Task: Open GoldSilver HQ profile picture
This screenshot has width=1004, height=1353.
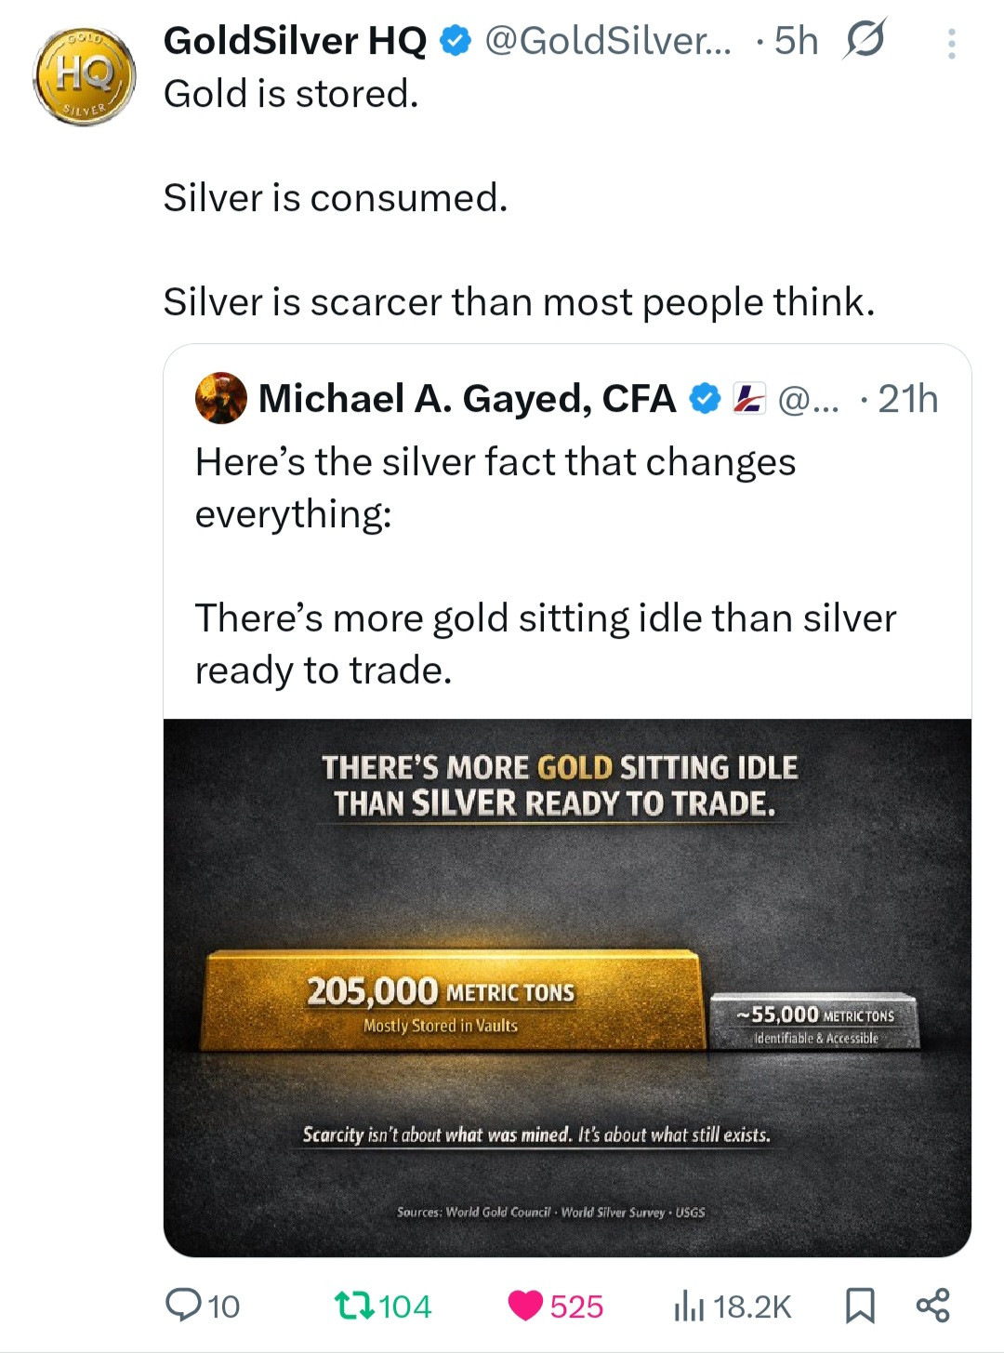Action: click(x=85, y=77)
